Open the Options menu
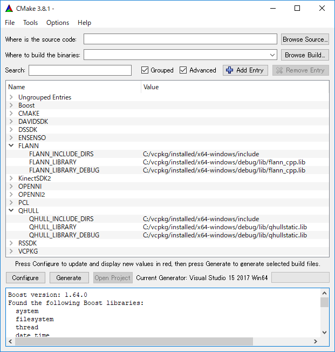The width and height of the screenshot is (335, 352). coord(58,23)
